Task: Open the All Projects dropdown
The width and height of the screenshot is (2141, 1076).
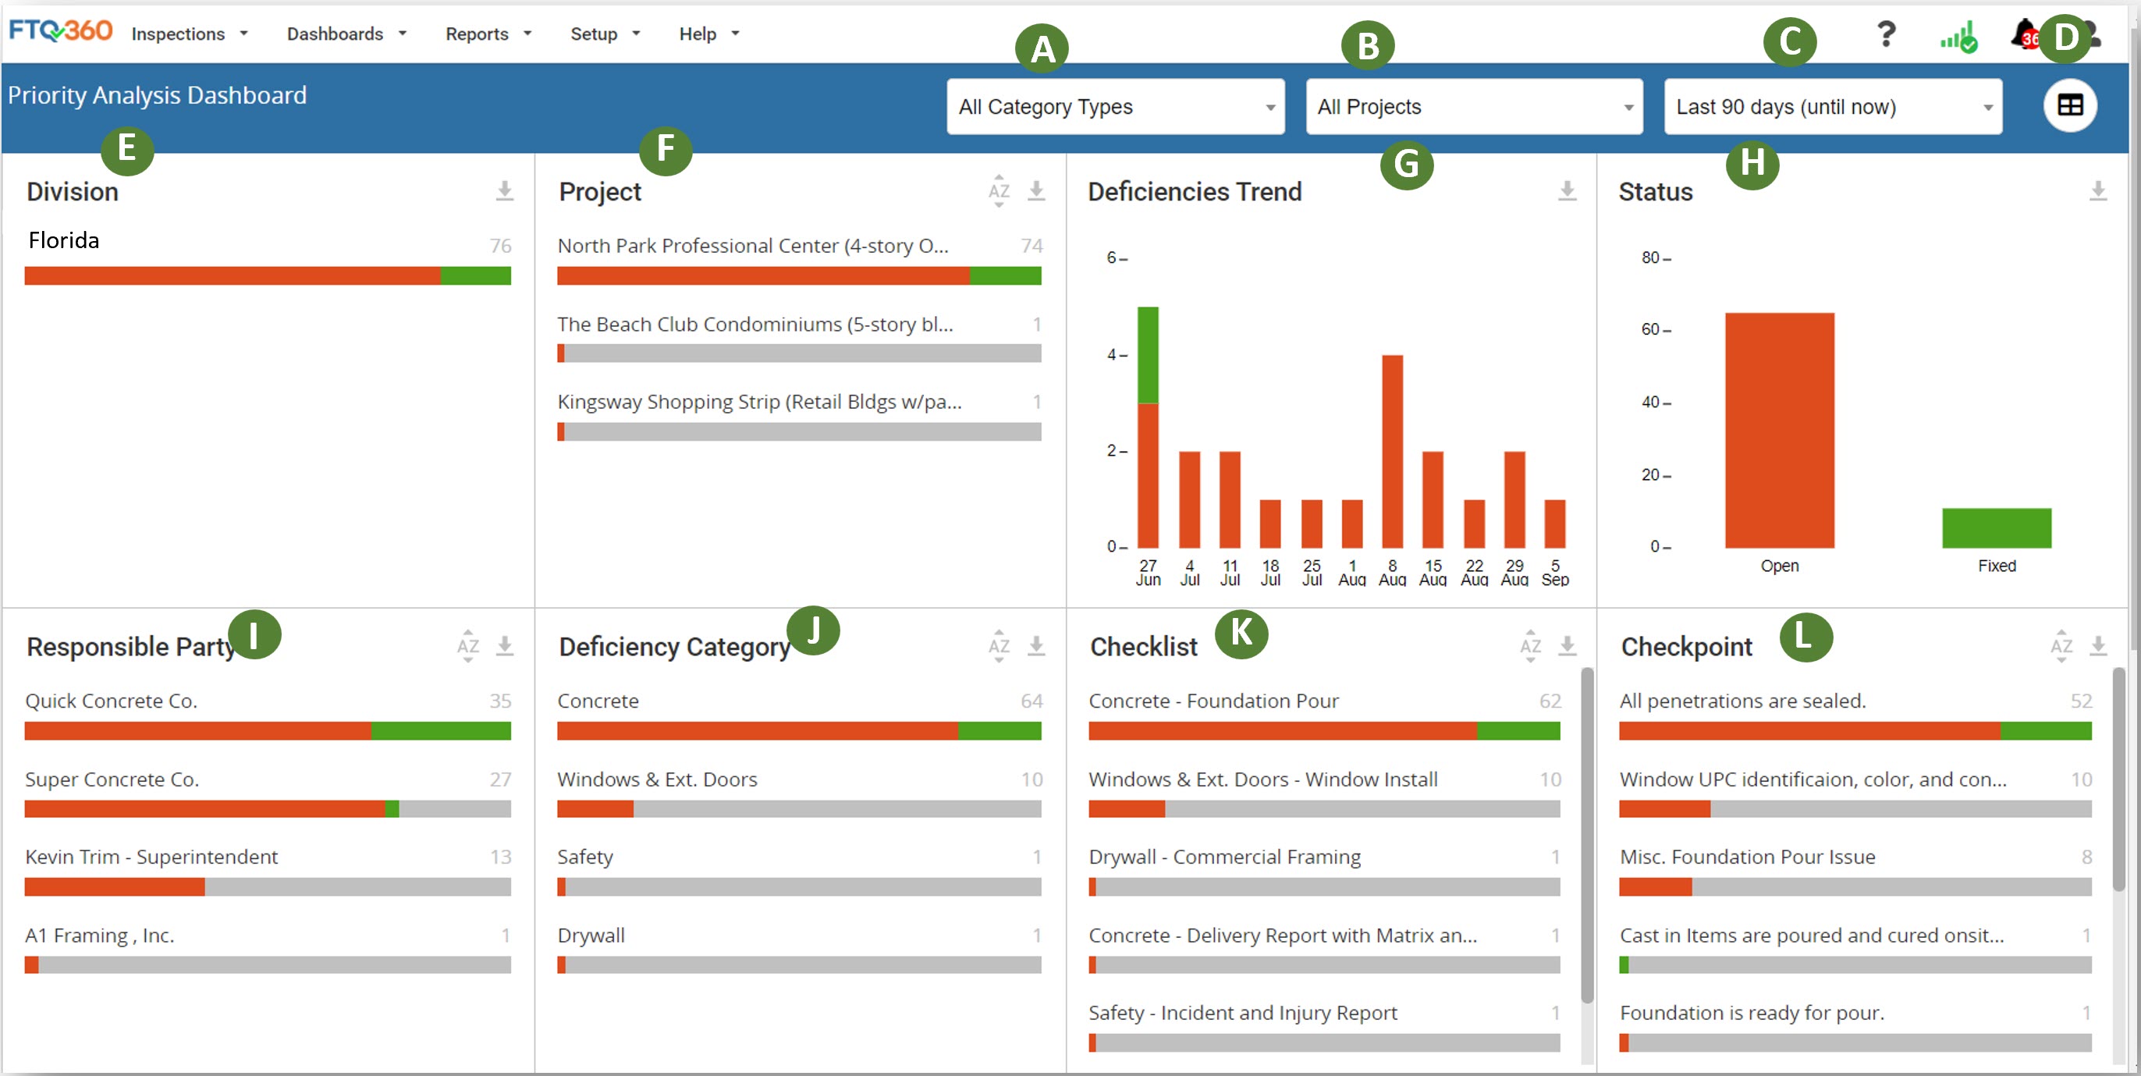Action: (x=1474, y=107)
